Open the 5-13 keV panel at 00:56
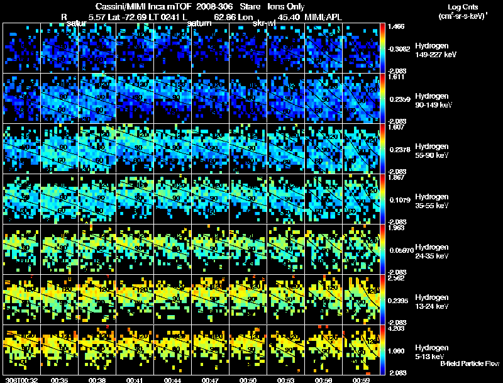Screen dimensions: 503x383 coord(323,350)
